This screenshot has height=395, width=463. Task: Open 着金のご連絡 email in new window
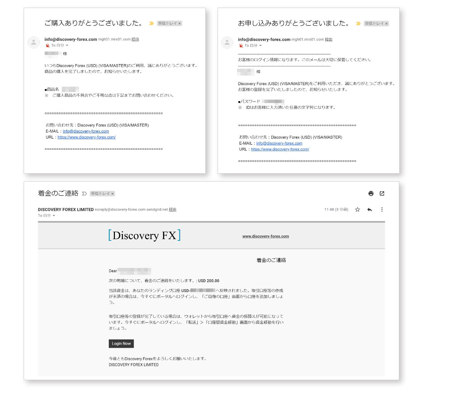point(382,193)
